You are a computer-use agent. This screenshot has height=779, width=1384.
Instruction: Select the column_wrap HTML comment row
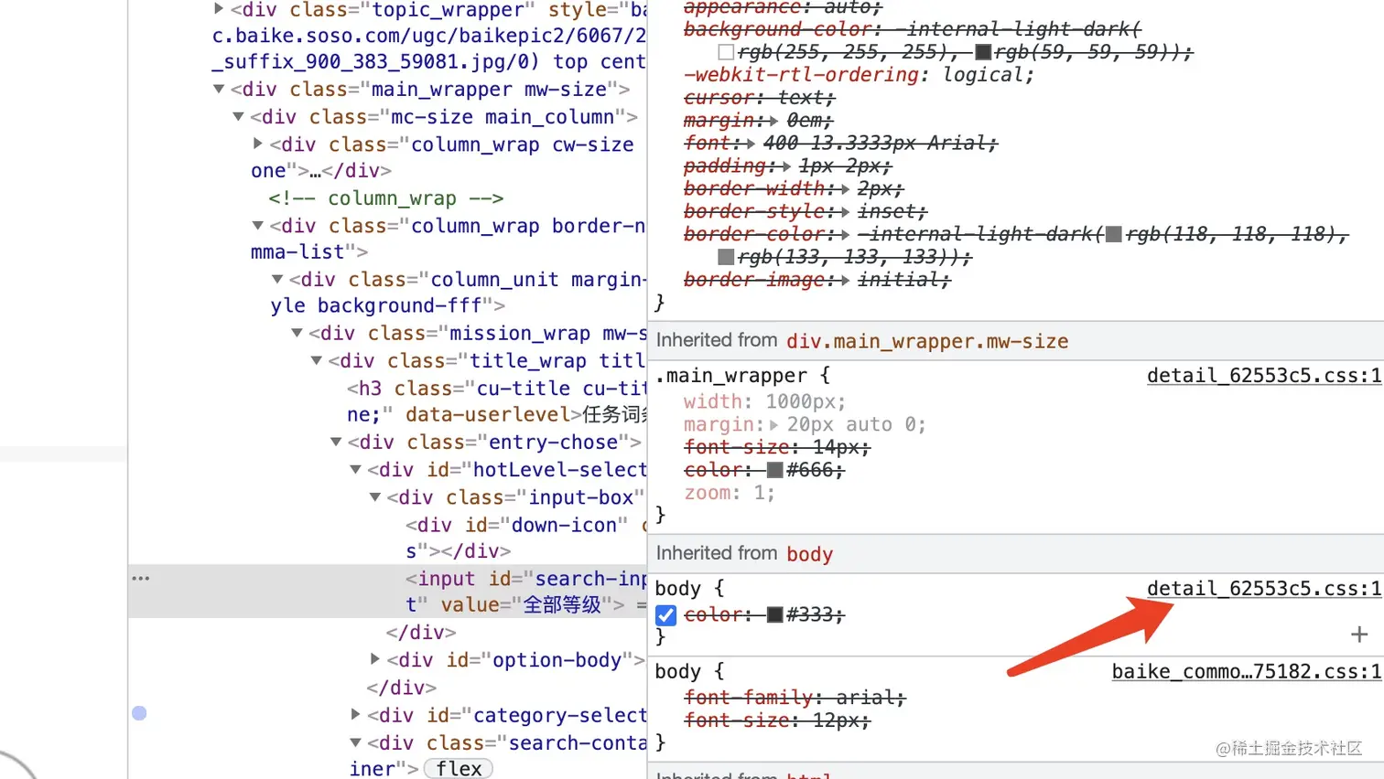point(385,198)
